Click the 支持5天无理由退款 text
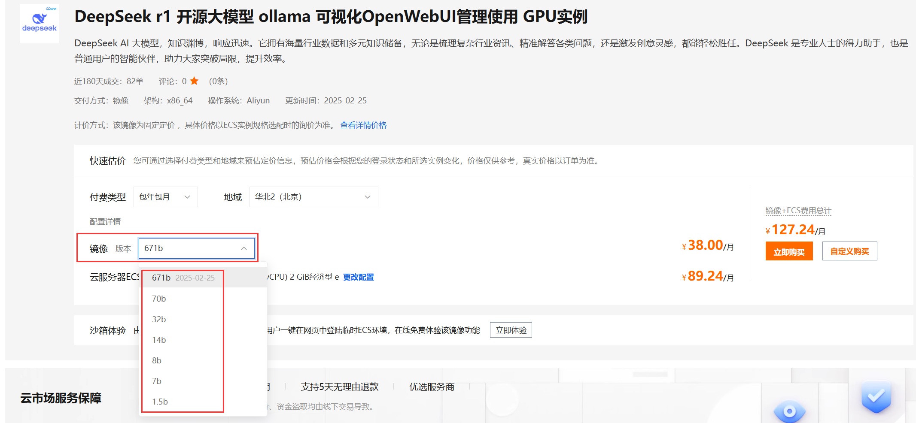Viewport: 916px width, 423px height. click(x=340, y=387)
